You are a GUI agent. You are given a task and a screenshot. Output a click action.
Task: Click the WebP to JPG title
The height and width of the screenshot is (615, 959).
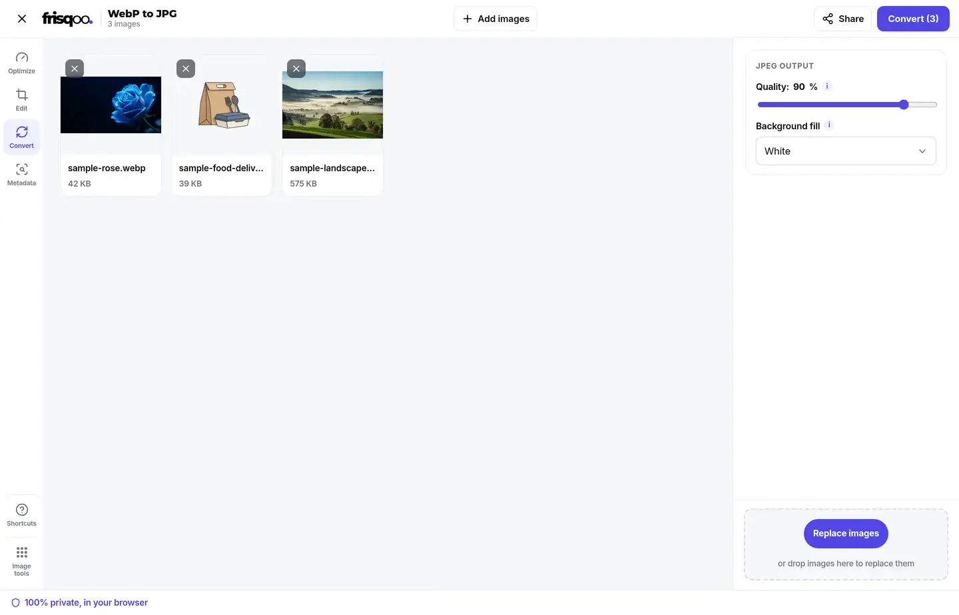click(x=143, y=13)
